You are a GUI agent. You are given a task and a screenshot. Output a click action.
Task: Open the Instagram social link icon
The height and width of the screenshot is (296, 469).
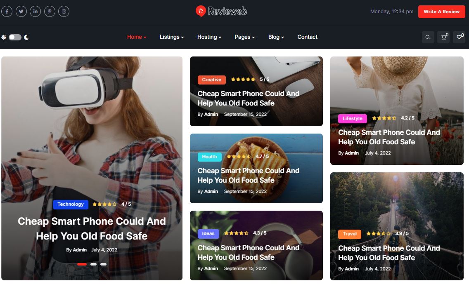64,12
